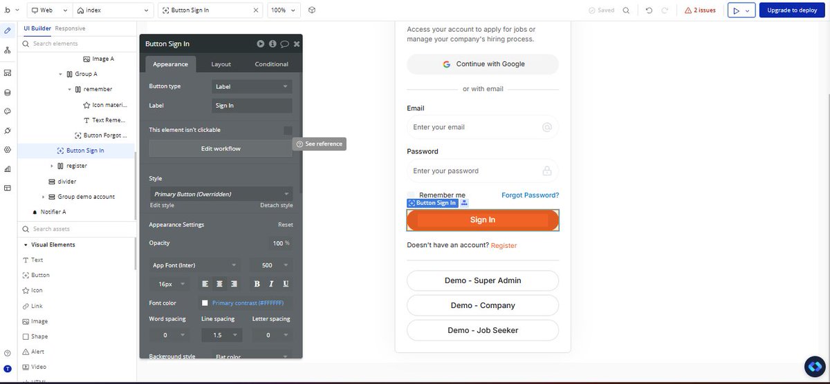Open the Settings gear icon in sidebar
830x384 pixels.
(8, 149)
